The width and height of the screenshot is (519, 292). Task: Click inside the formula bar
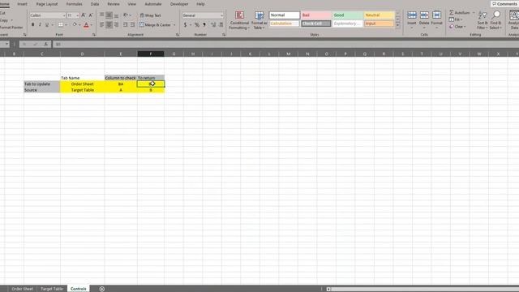coord(285,44)
